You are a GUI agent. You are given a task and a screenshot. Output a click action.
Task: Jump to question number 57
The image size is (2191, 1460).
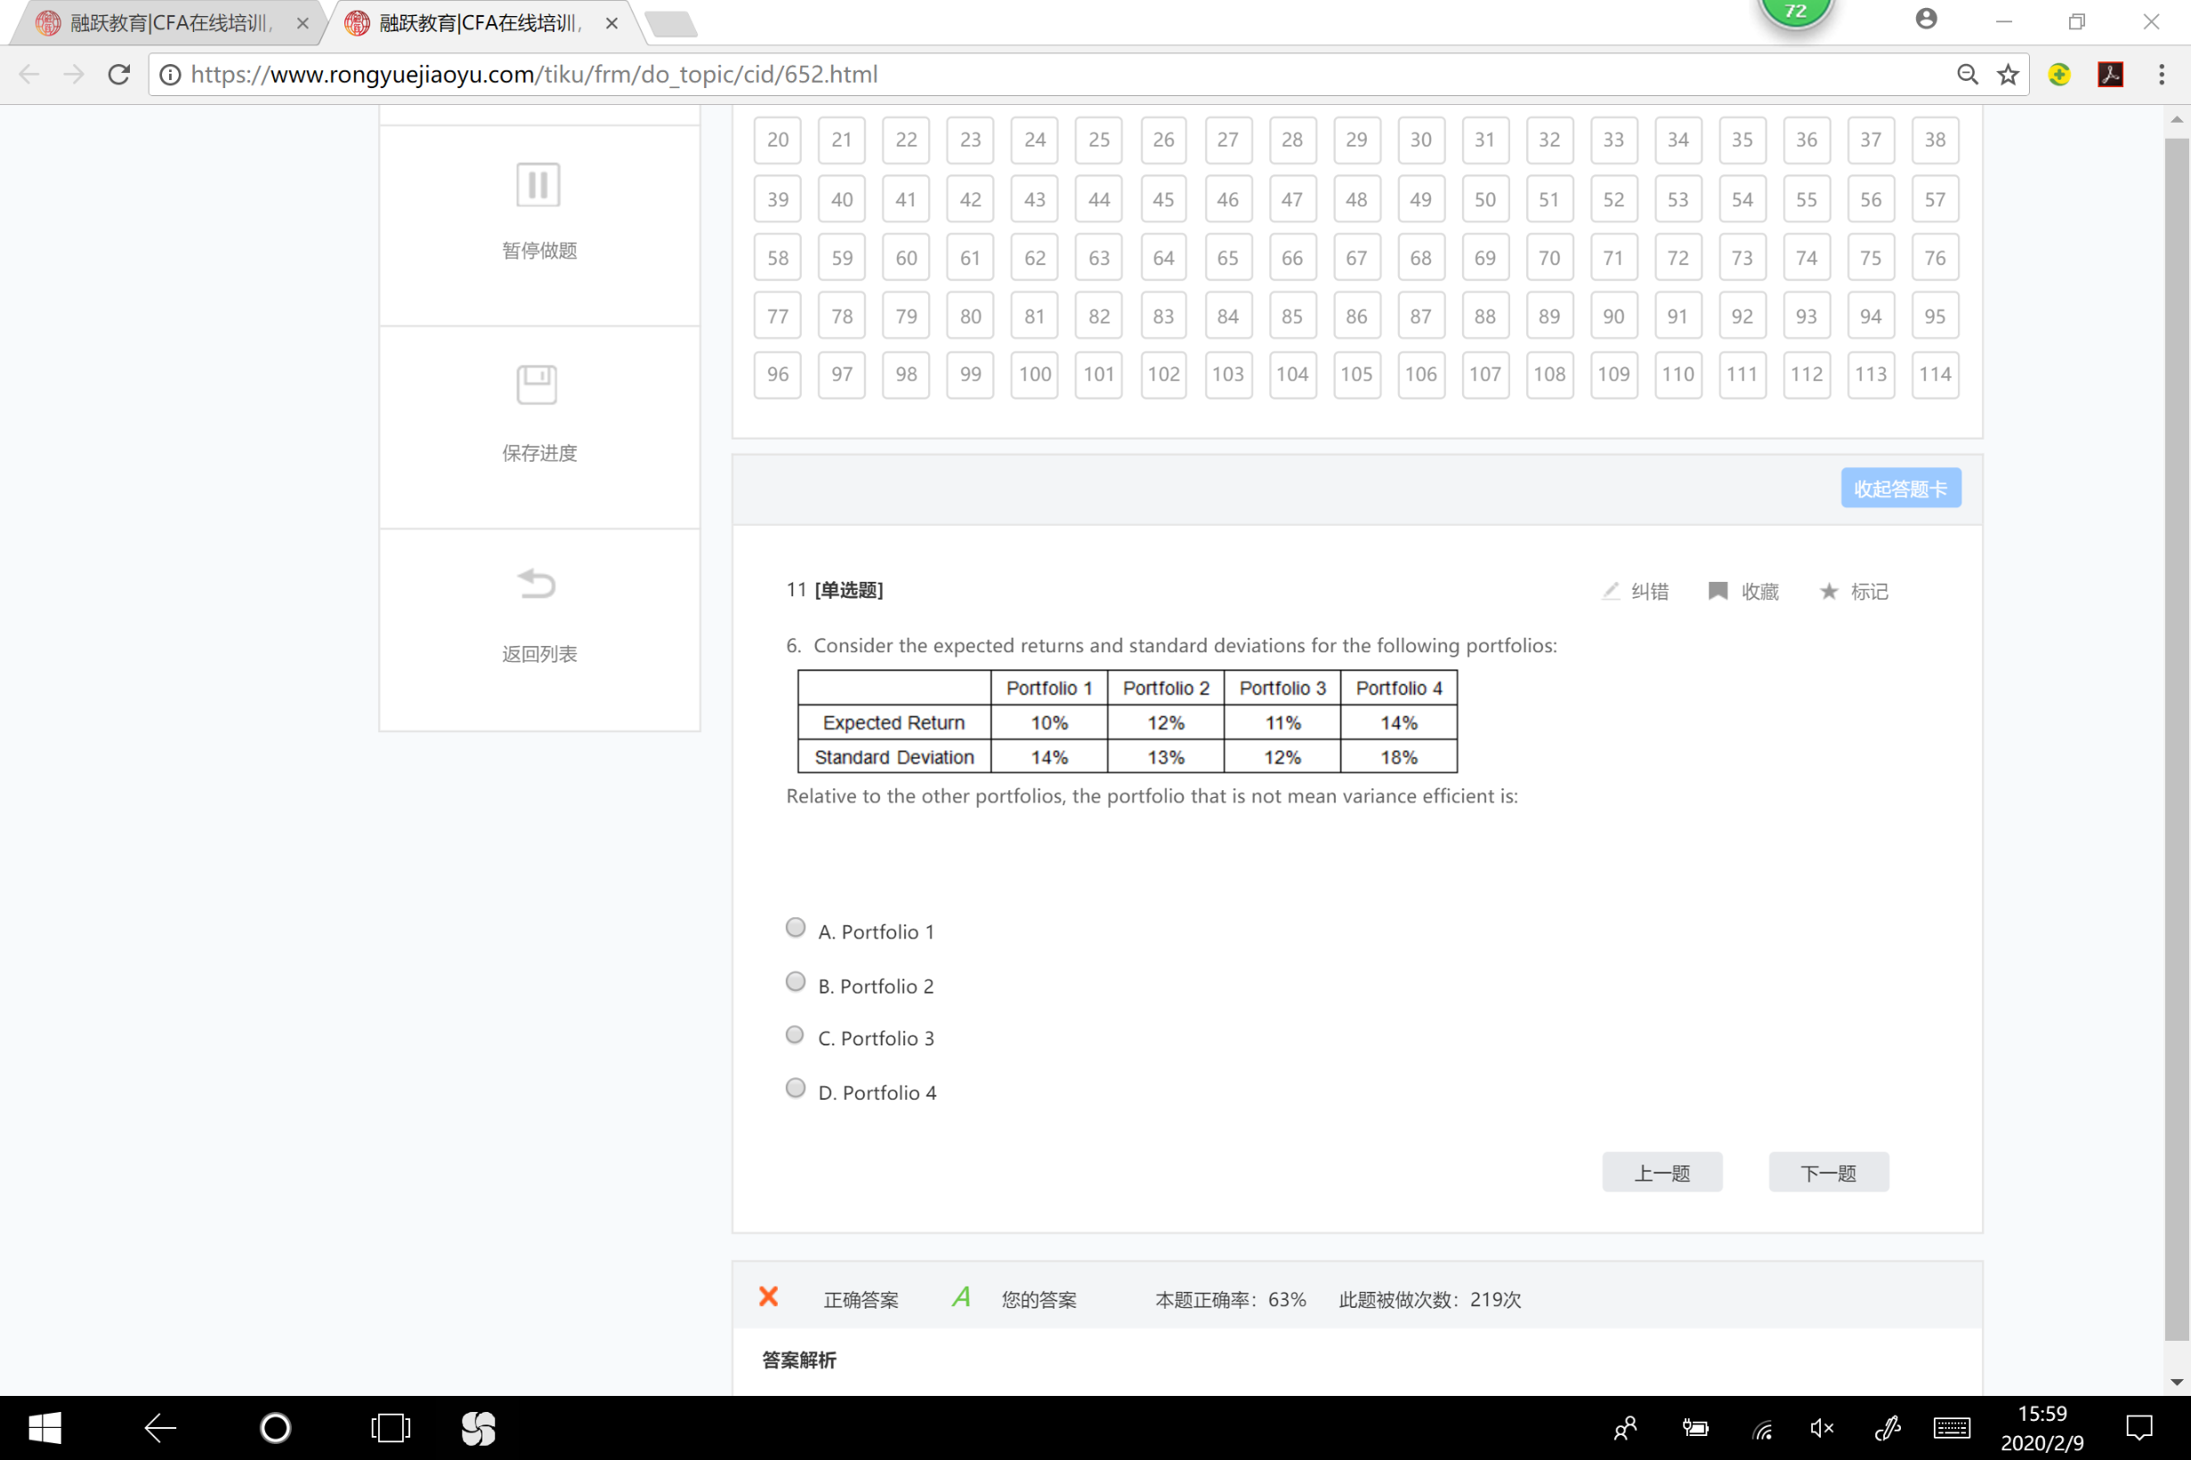click(1934, 199)
